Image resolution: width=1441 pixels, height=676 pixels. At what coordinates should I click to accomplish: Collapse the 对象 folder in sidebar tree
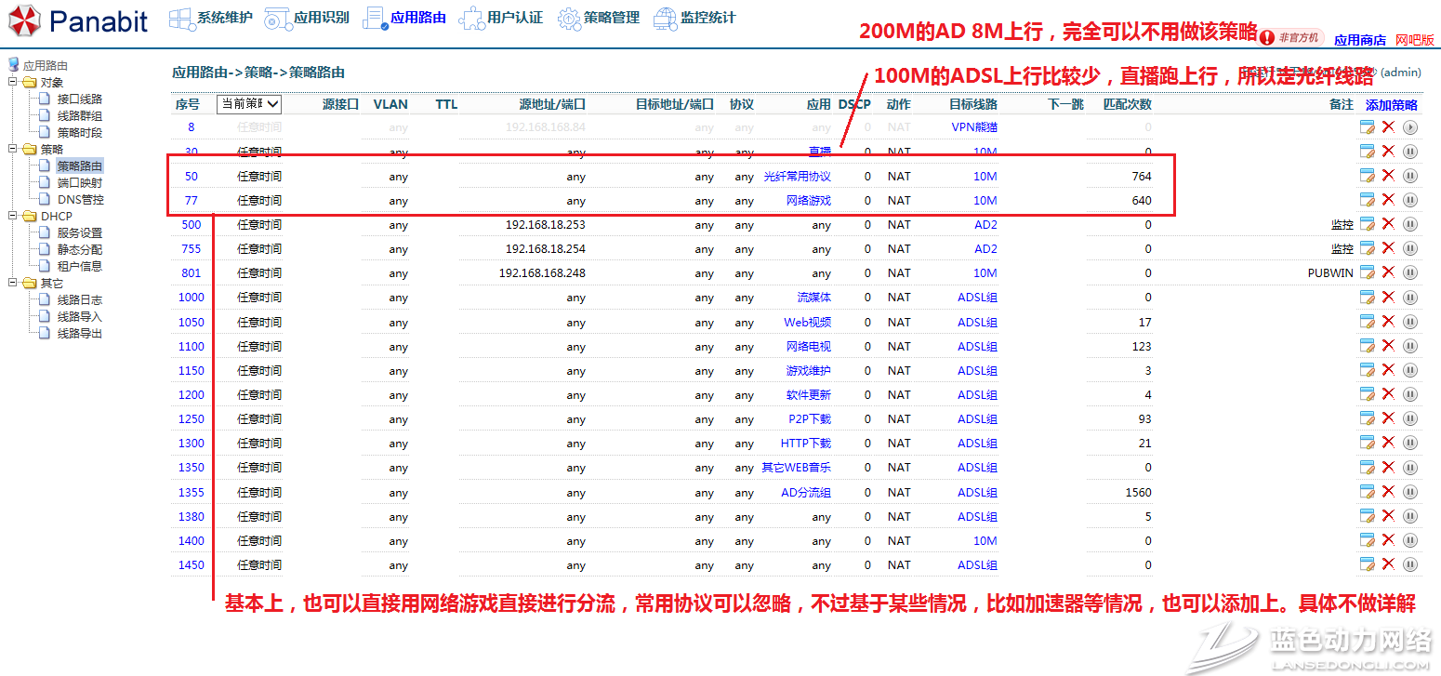(13, 83)
